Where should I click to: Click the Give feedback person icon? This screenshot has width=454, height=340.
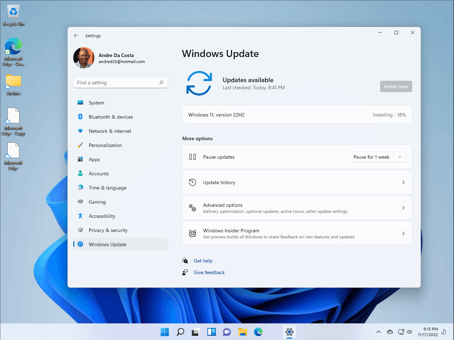click(185, 272)
